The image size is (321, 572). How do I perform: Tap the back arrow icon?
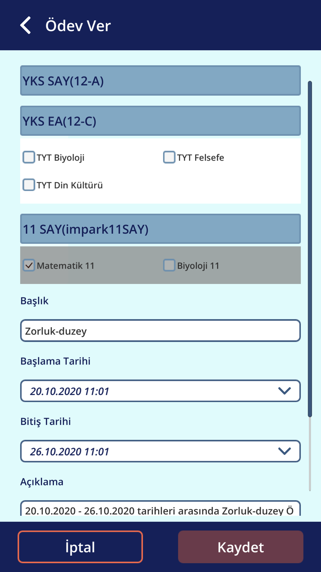(x=25, y=25)
